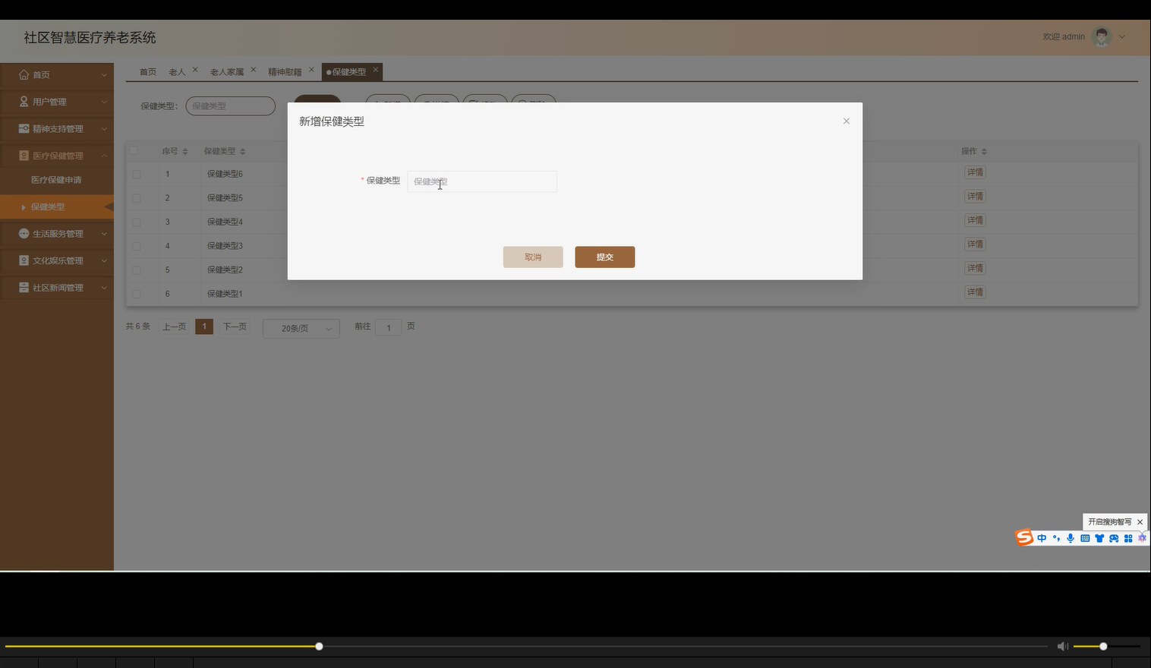Seek on the video progress bar
The width and height of the screenshot is (1151, 668).
click(x=526, y=646)
